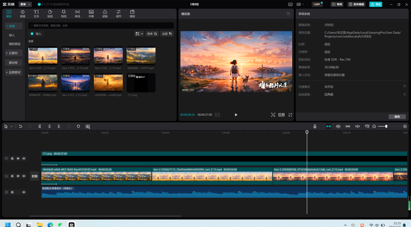Image resolution: width=411 pixels, height=227 pixels.
Task: Open the 特效 effects panel
Action: click(x=64, y=14)
